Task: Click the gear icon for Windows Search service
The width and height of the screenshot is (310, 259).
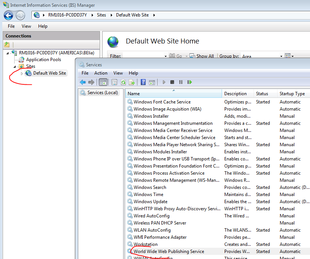Action: click(130, 187)
